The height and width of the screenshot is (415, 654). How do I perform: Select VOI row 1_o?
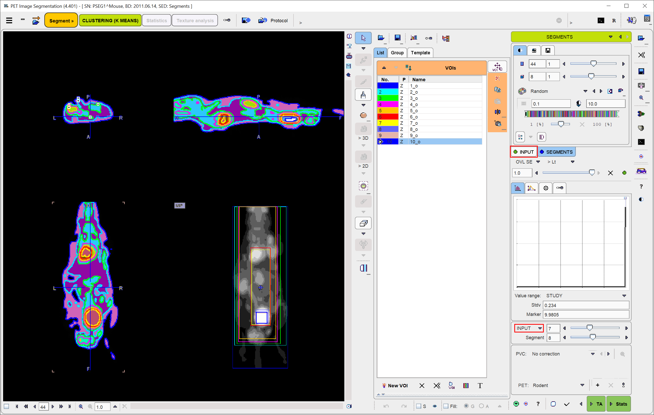(429, 86)
